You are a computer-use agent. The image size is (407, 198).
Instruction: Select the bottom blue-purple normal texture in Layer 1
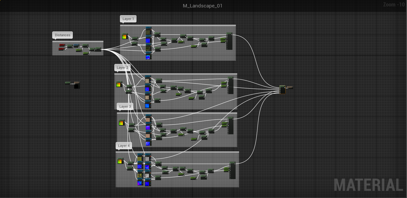point(148,55)
